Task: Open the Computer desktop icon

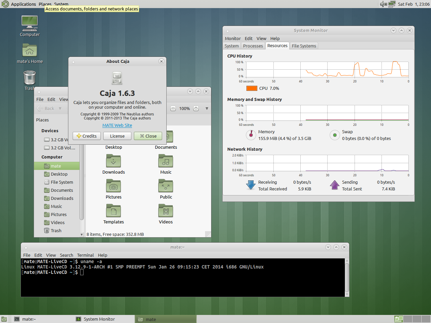Action: (30, 24)
